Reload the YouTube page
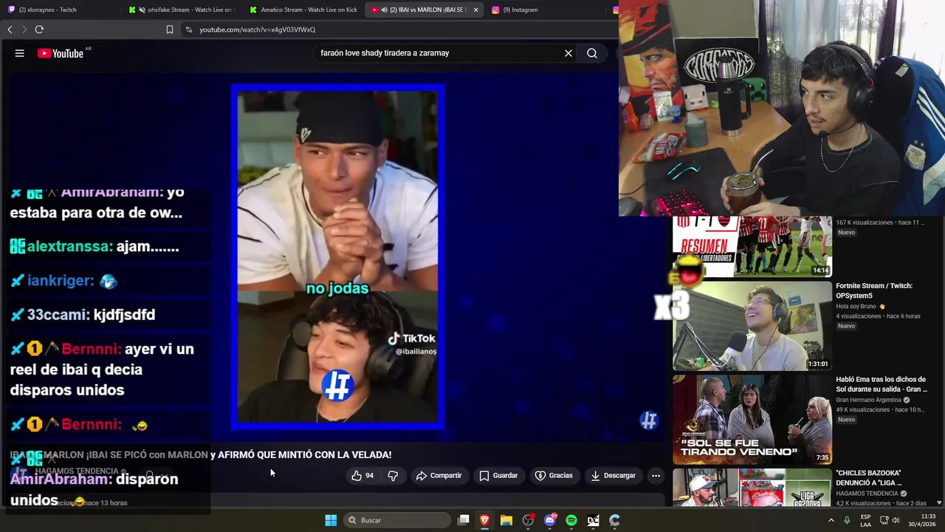This screenshot has width=945, height=532. [x=39, y=30]
